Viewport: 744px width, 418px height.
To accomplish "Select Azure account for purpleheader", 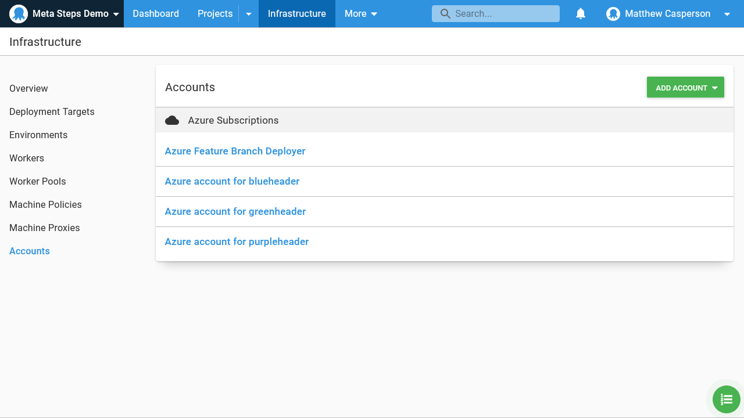I will tap(237, 242).
